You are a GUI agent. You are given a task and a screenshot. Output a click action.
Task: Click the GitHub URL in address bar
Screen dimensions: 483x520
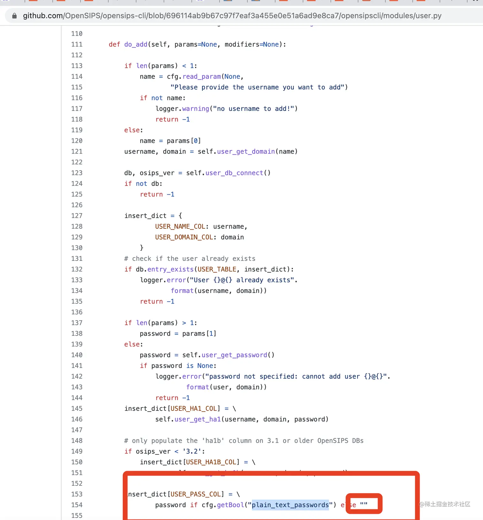[232, 16]
